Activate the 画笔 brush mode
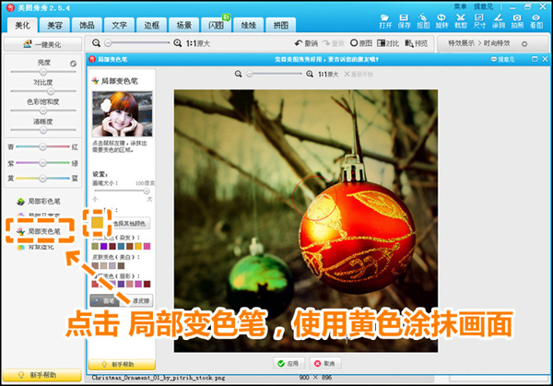 coord(104,300)
